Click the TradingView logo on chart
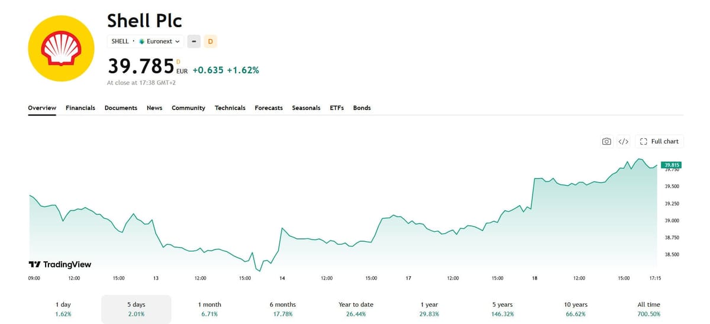 (x=60, y=264)
